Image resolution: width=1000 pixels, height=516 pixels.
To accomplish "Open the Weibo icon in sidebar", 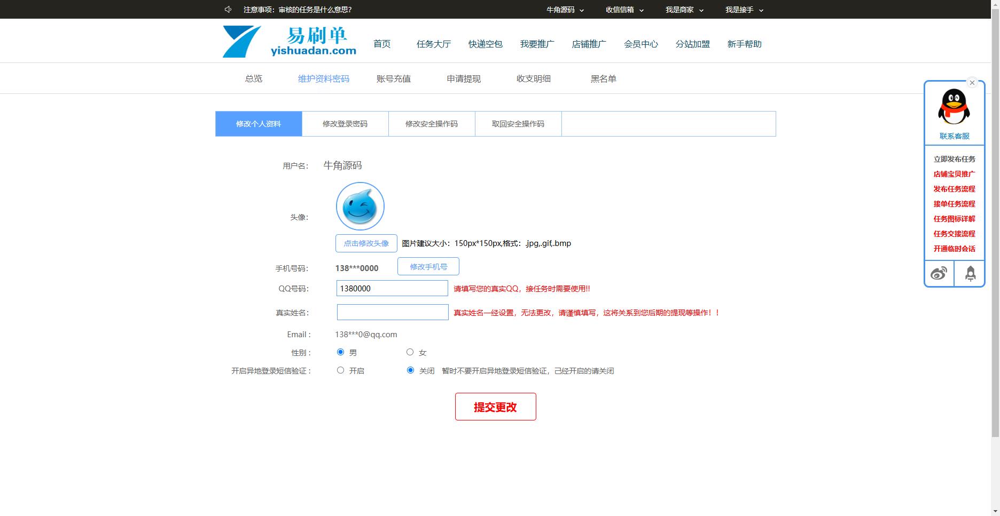I will [x=939, y=274].
